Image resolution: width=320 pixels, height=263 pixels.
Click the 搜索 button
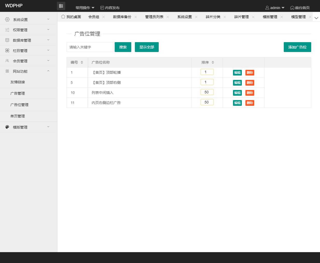(x=123, y=47)
